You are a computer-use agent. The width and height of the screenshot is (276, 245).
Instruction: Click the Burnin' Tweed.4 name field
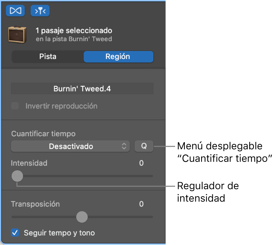(82, 89)
